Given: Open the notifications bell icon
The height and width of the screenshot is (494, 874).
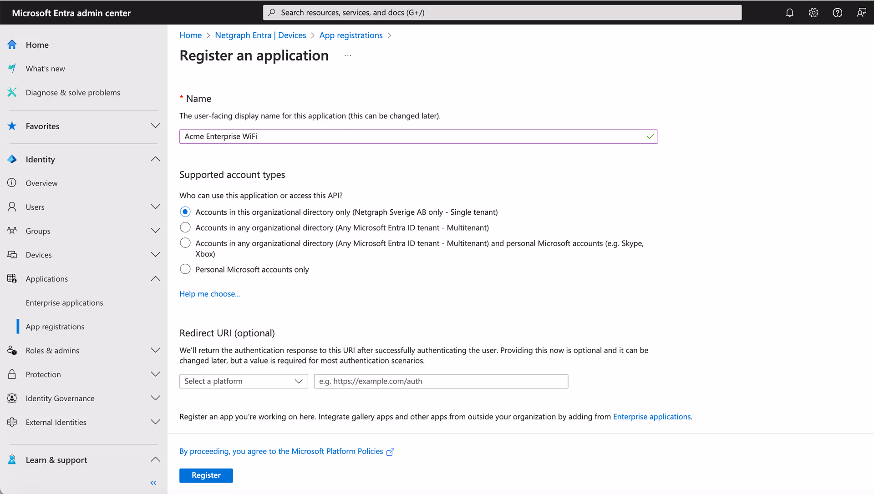Looking at the screenshot, I should pos(790,13).
